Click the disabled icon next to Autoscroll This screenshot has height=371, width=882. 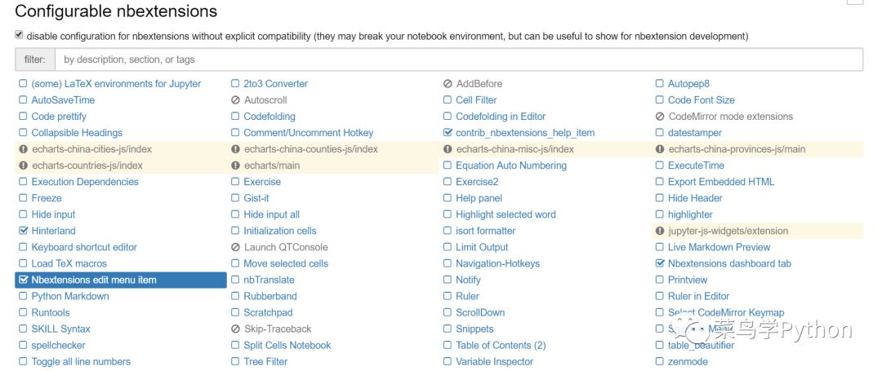coord(235,100)
